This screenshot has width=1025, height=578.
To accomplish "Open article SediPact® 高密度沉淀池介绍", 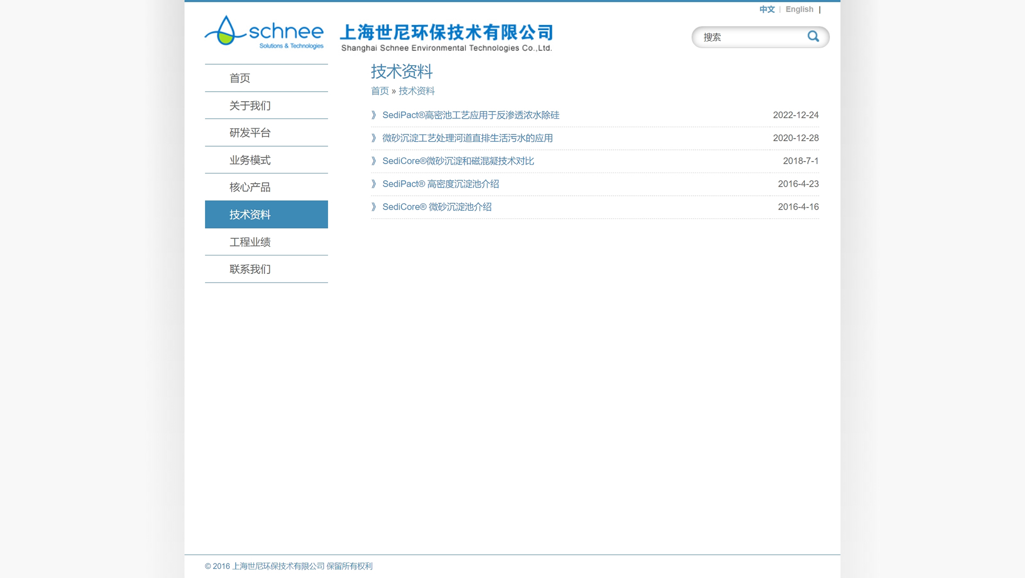I will (x=441, y=184).
